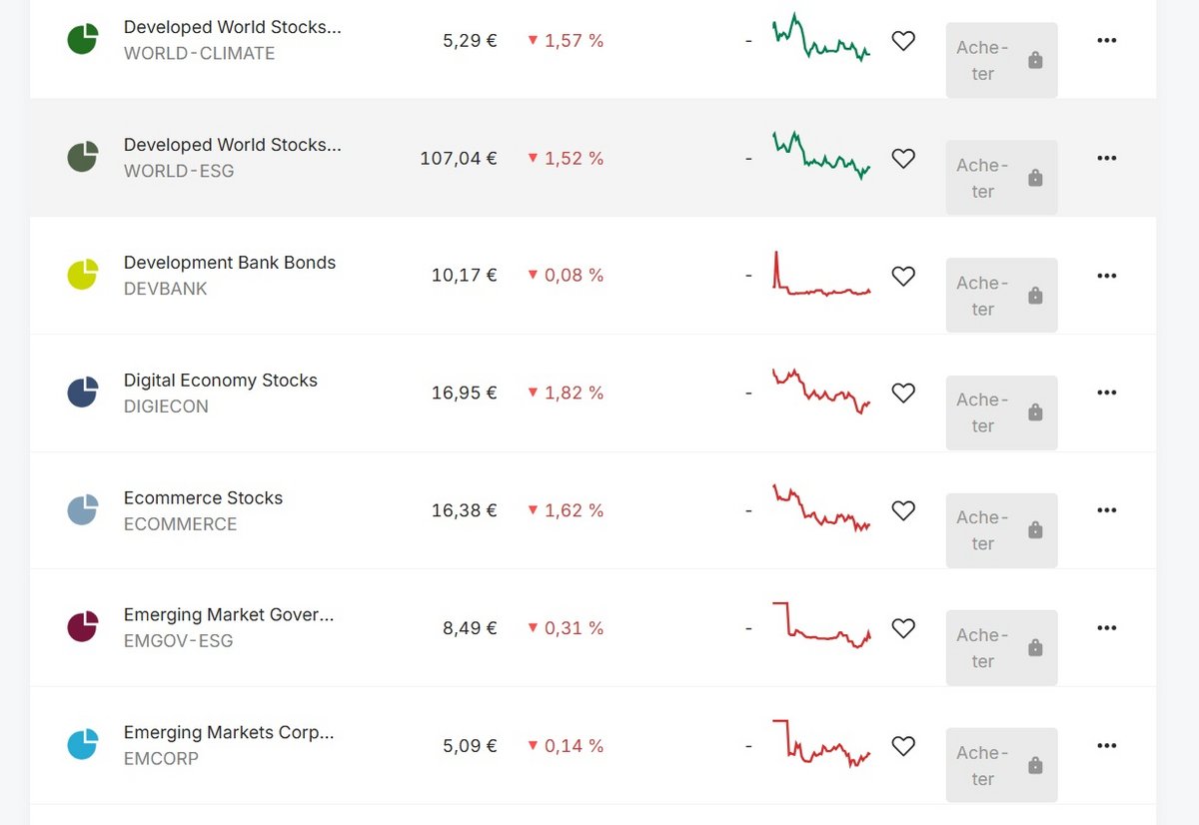Toggle the heart on Ecommerce Stocks

(x=903, y=510)
